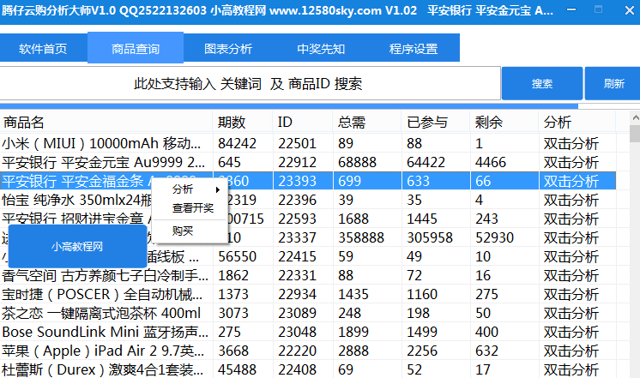
Task: Click the 总需 cell 1688
Action: [x=353, y=219]
